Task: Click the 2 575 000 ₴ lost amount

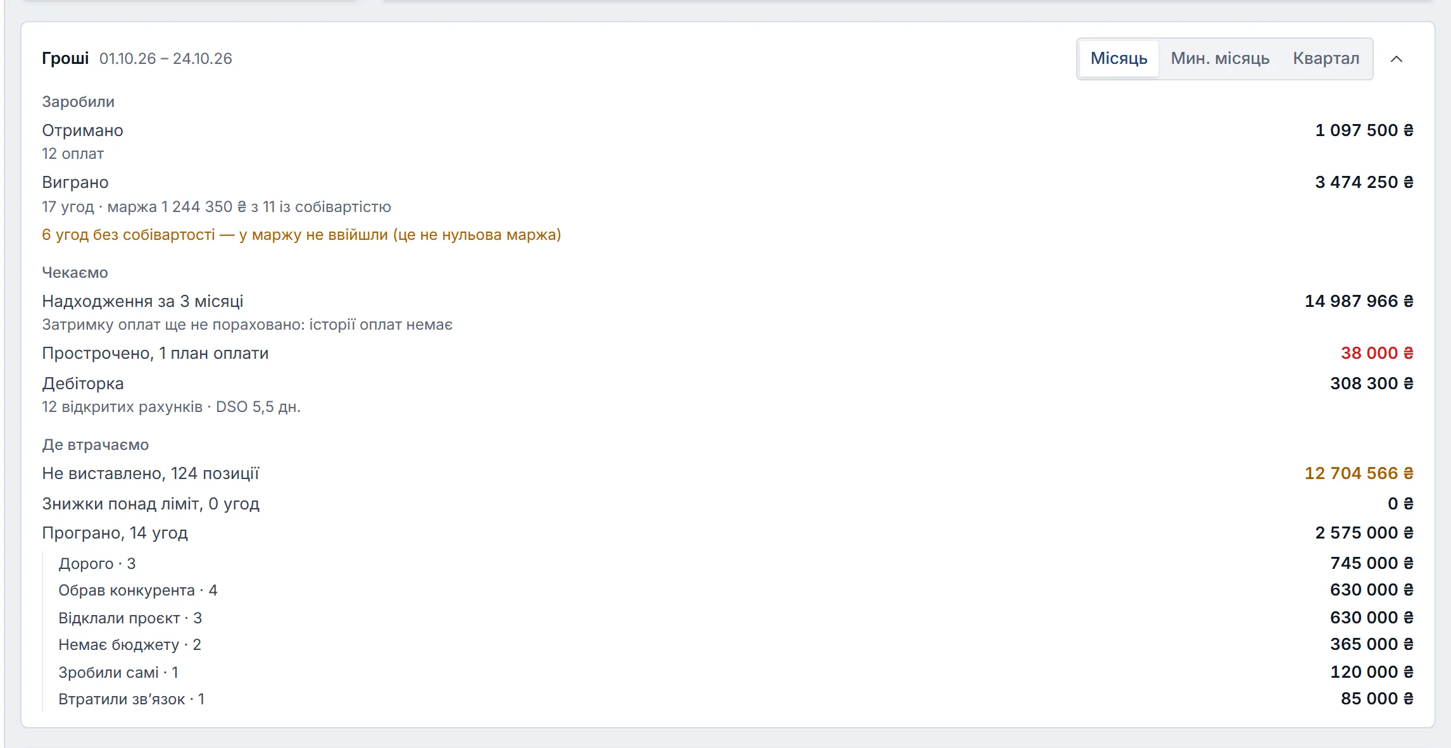Action: [1364, 533]
